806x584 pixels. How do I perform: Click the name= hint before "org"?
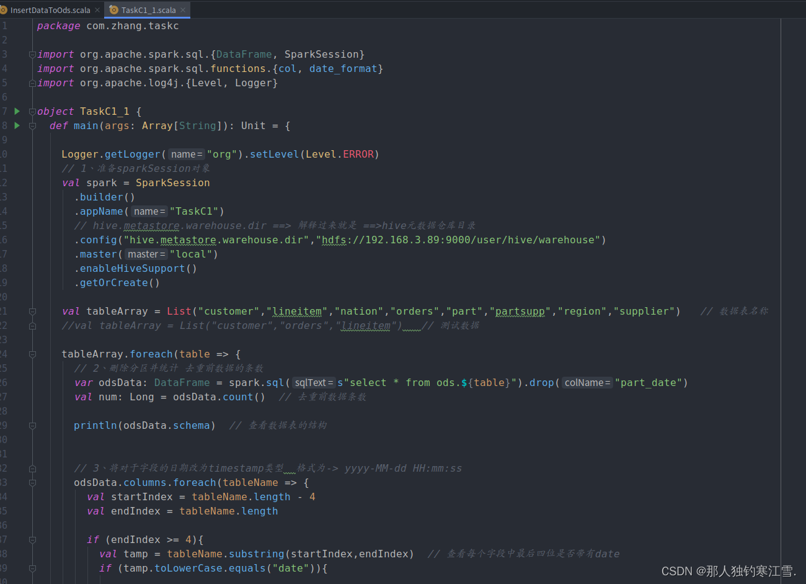pos(187,155)
